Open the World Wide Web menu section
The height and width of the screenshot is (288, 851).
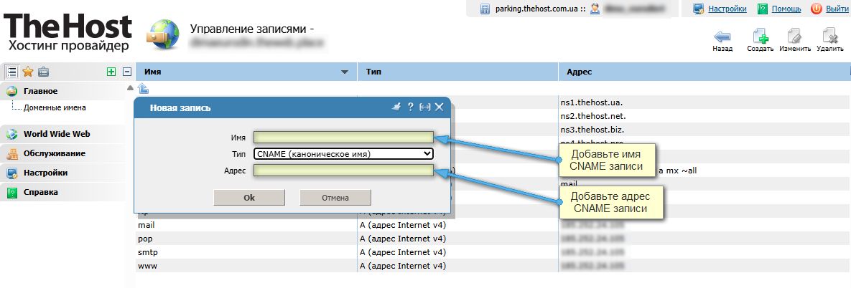click(56, 134)
